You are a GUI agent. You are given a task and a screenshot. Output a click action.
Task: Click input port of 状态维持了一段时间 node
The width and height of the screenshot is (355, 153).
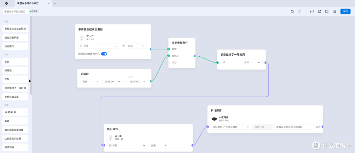click(x=217, y=63)
